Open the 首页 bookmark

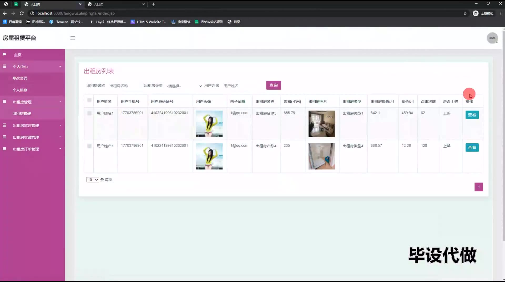pos(234,22)
